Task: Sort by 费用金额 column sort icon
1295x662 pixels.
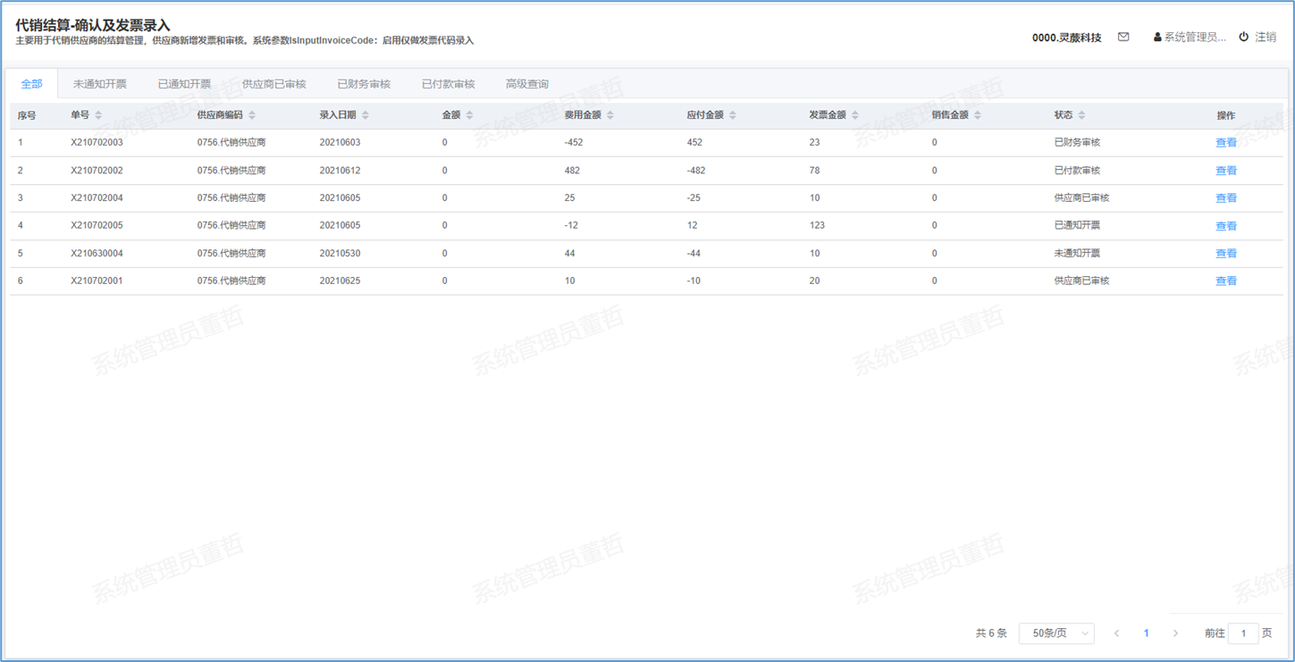Action: click(x=610, y=115)
